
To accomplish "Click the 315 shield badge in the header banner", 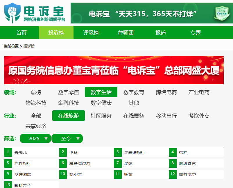I will coord(222,13).
